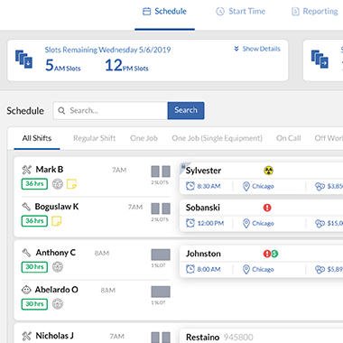Open the Schedule tab in top navigation
The width and height of the screenshot is (343, 343).
(x=164, y=12)
